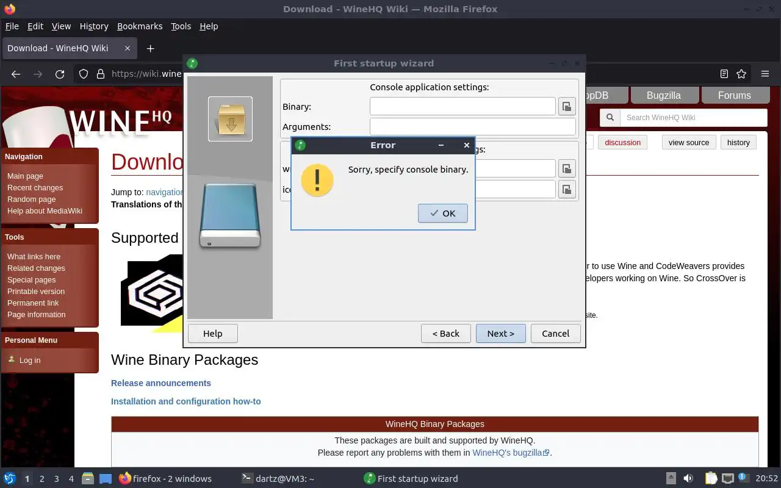The image size is (781, 488).
Task: Click the package box icon in wizard sidebar
Action: point(230,119)
